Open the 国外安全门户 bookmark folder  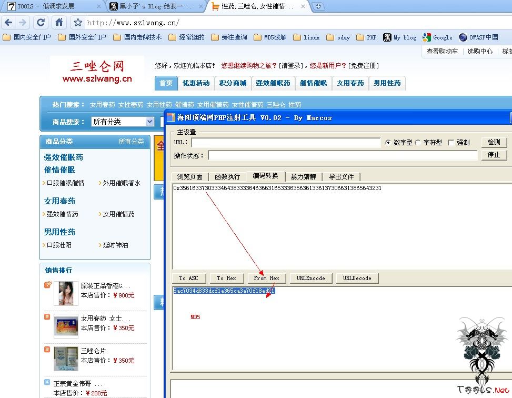(82, 37)
